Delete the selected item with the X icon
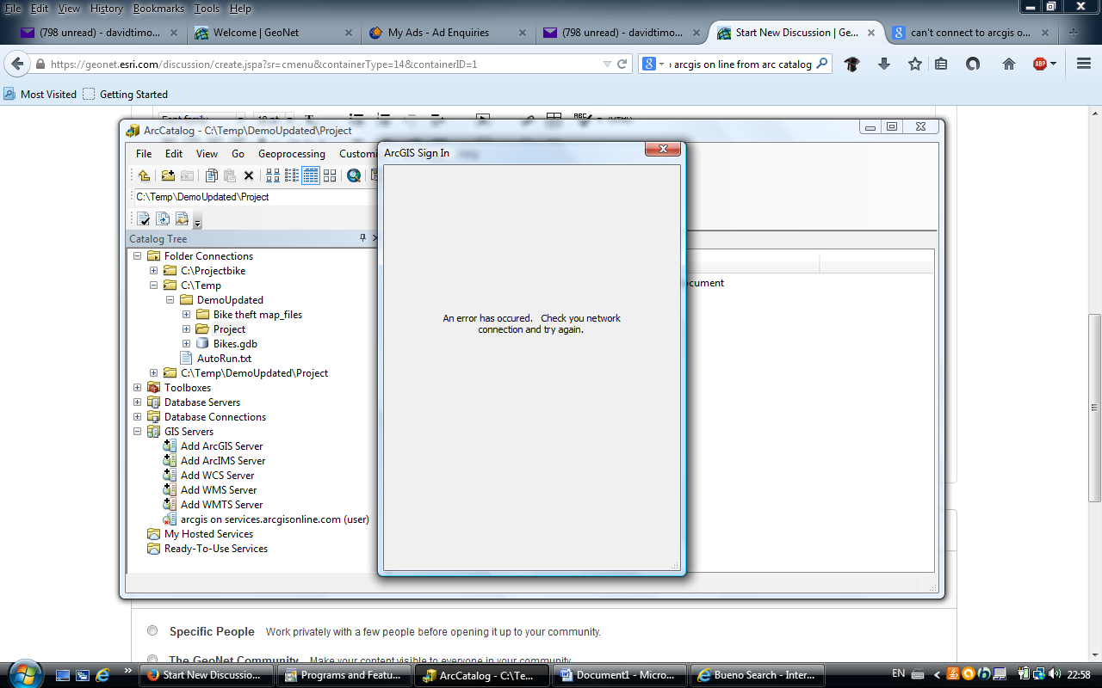 tap(249, 175)
